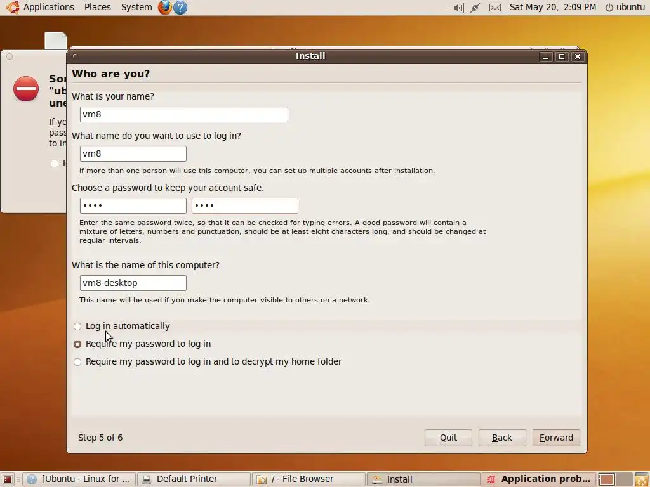The width and height of the screenshot is (650, 487).
Task: Click the Forward button
Action: click(556, 438)
